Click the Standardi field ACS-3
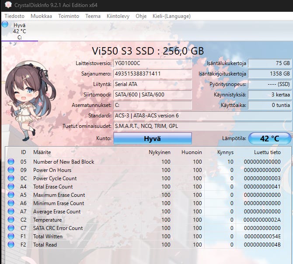293x264 pixels. [202, 116]
